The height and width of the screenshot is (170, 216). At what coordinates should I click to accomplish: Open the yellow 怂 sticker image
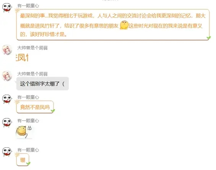tap(24, 132)
